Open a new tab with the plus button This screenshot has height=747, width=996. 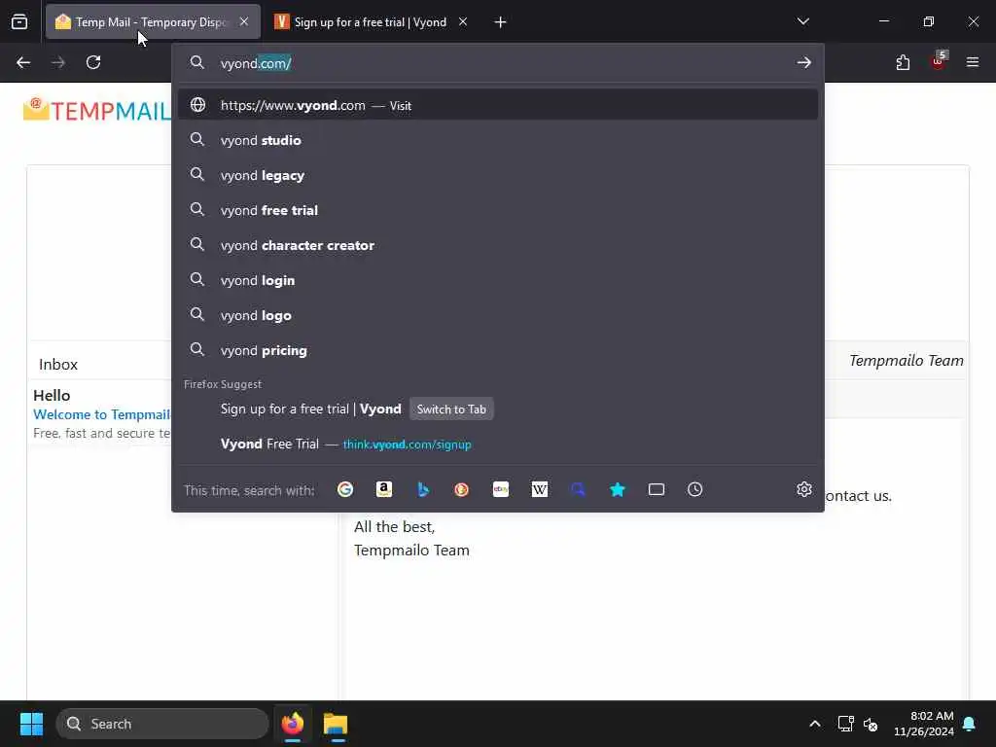(x=501, y=22)
